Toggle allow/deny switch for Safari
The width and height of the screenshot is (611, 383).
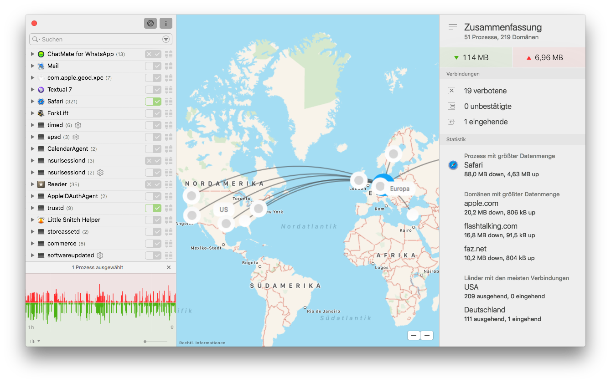coord(153,102)
